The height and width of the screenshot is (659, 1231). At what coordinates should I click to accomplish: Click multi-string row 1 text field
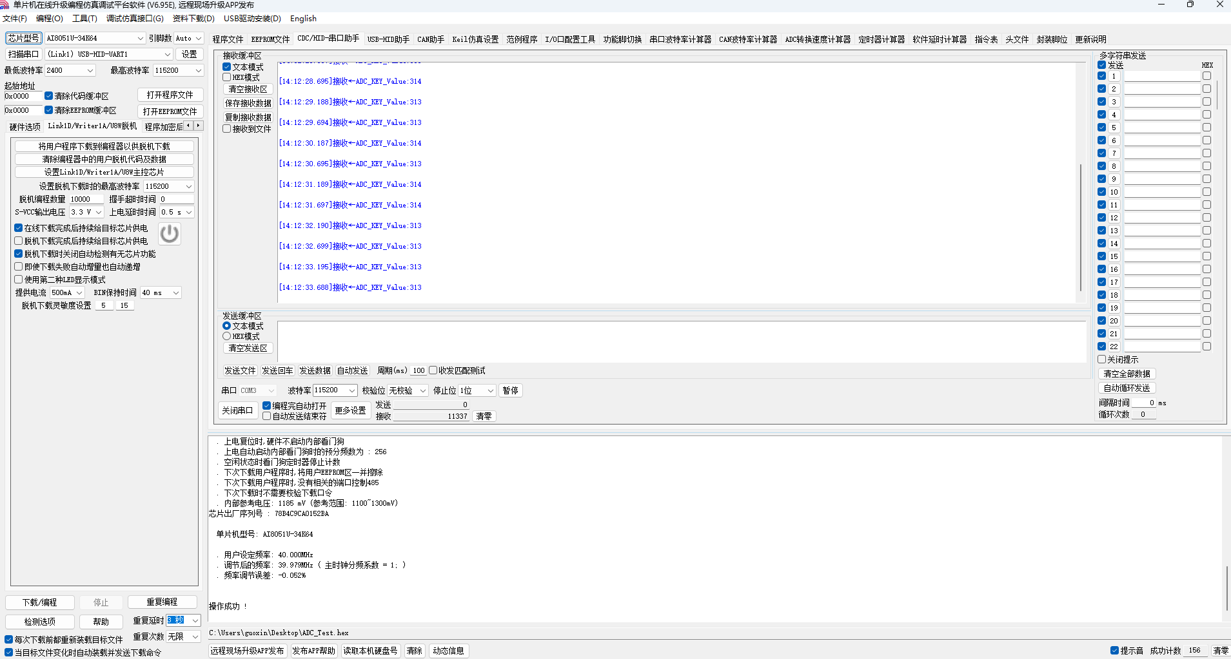[1162, 76]
